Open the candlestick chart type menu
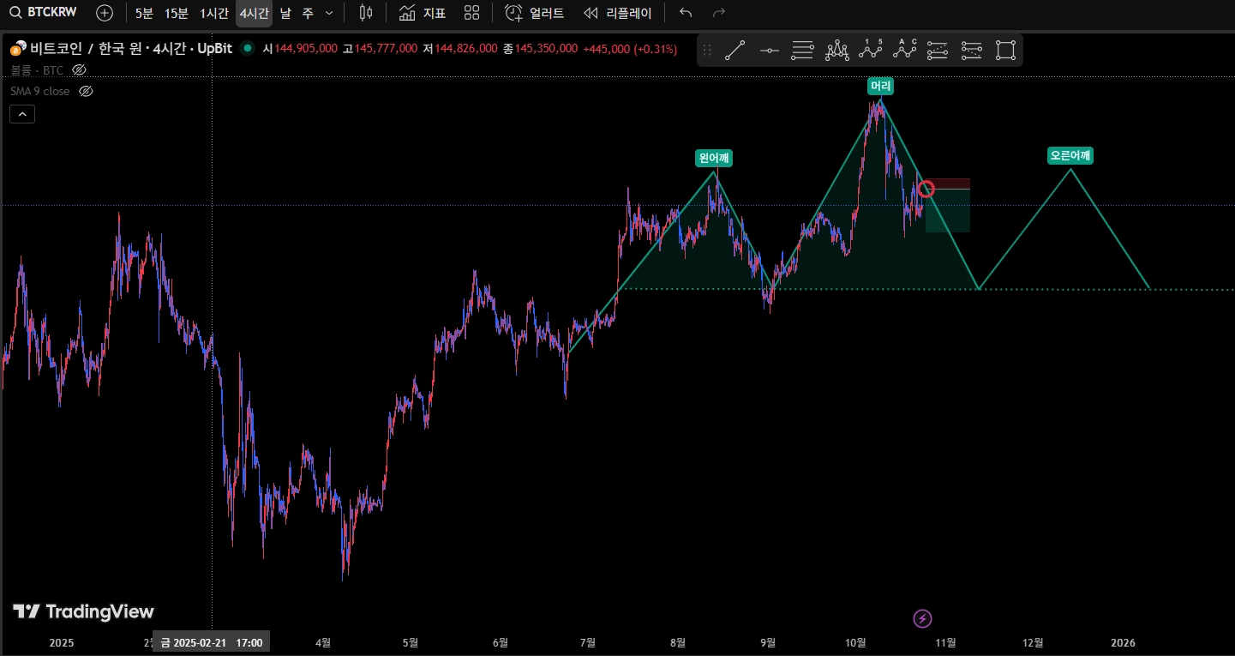The height and width of the screenshot is (656, 1235). [366, 13]
